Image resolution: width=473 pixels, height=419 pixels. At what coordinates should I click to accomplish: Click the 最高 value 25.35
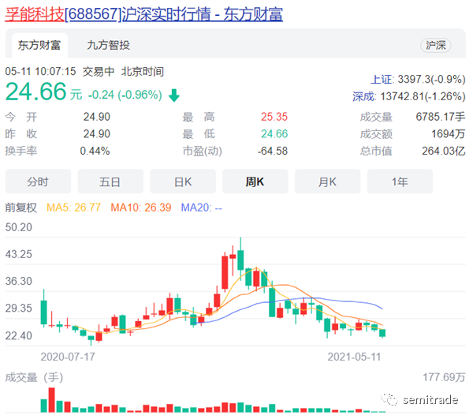(274, 117)
